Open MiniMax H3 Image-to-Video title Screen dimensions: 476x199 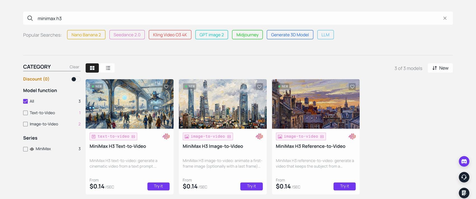tap(213, 146)
